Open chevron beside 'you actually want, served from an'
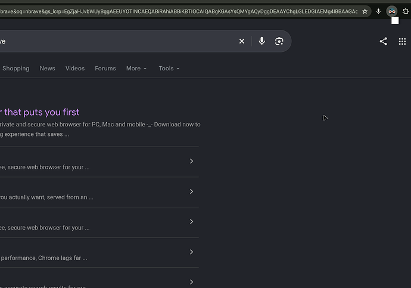The height and width of the screenshot is (288, 411). point(192,191)
